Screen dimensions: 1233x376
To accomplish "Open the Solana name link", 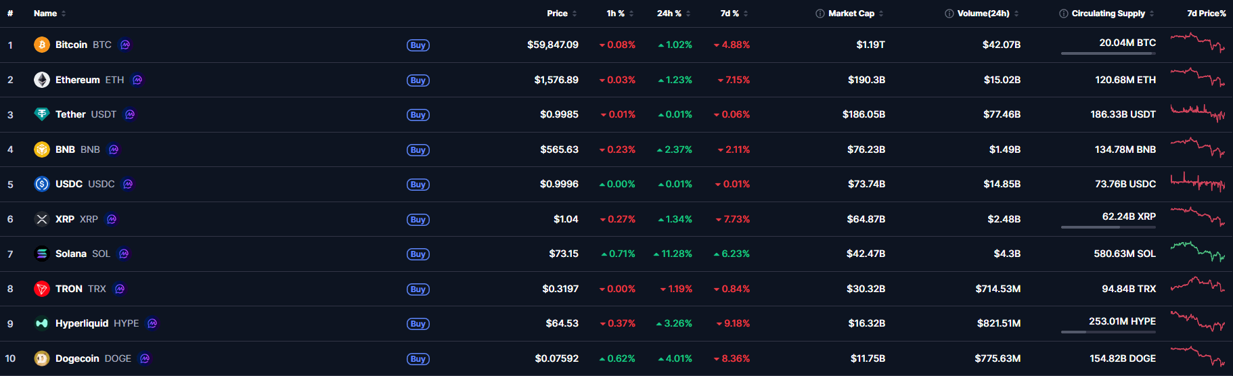I will pyautogui.click(x=71, y=254).
